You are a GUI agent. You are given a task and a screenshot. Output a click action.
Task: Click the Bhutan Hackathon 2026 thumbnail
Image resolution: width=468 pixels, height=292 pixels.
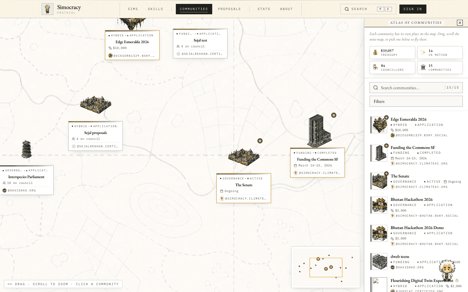coord(380,205)
